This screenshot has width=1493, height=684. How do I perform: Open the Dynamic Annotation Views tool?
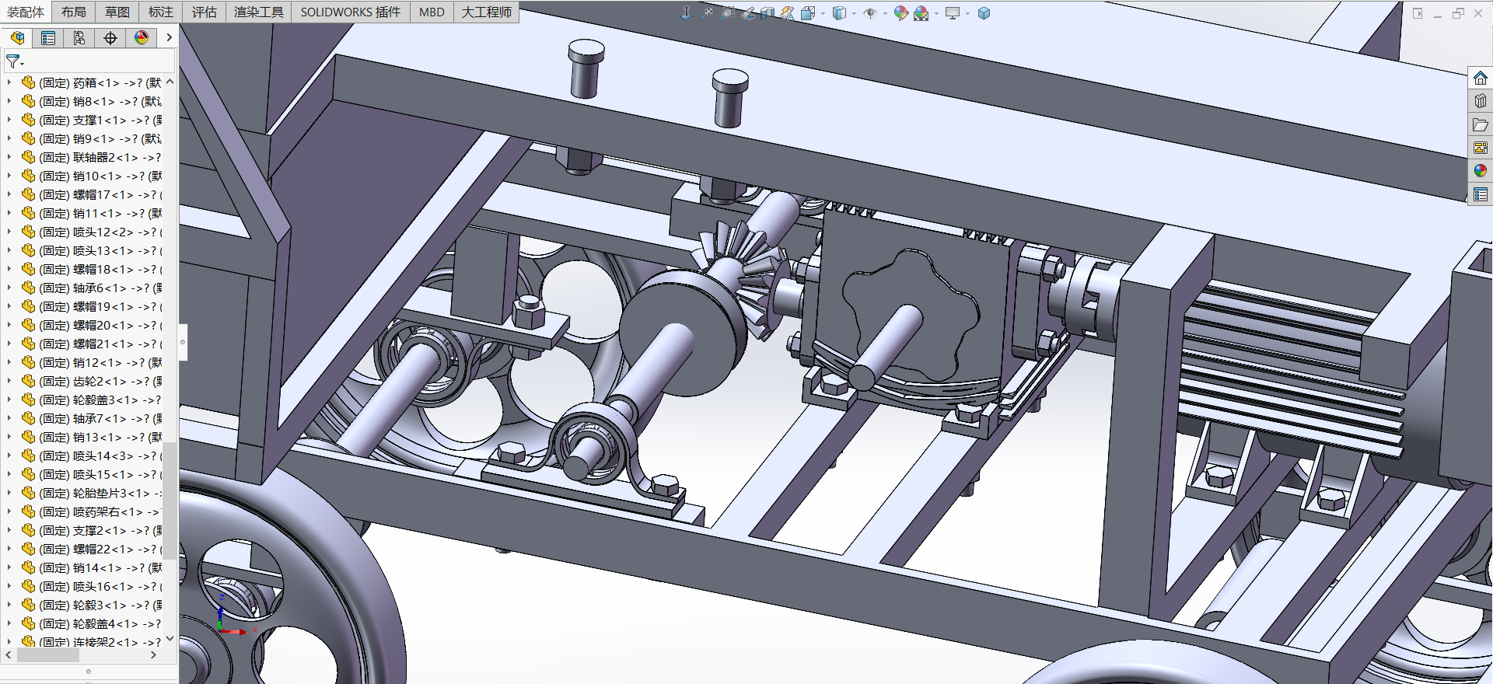pos(788,13)
